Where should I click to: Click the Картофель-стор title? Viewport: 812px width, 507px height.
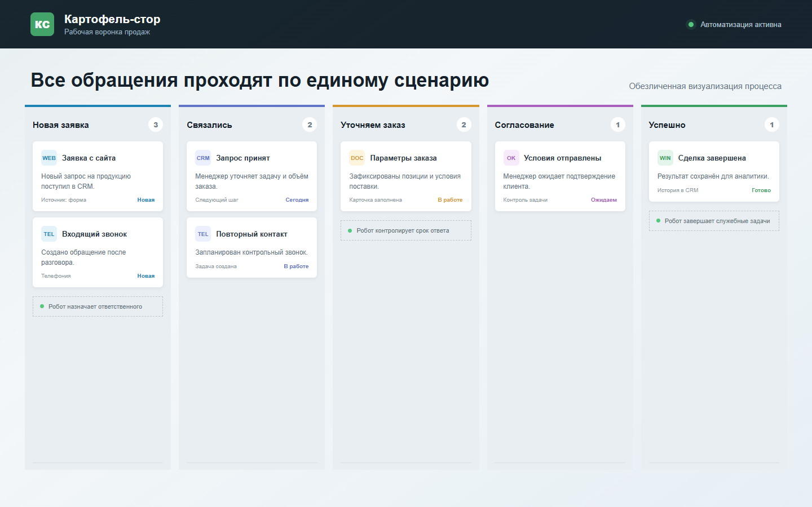[112, 19]
